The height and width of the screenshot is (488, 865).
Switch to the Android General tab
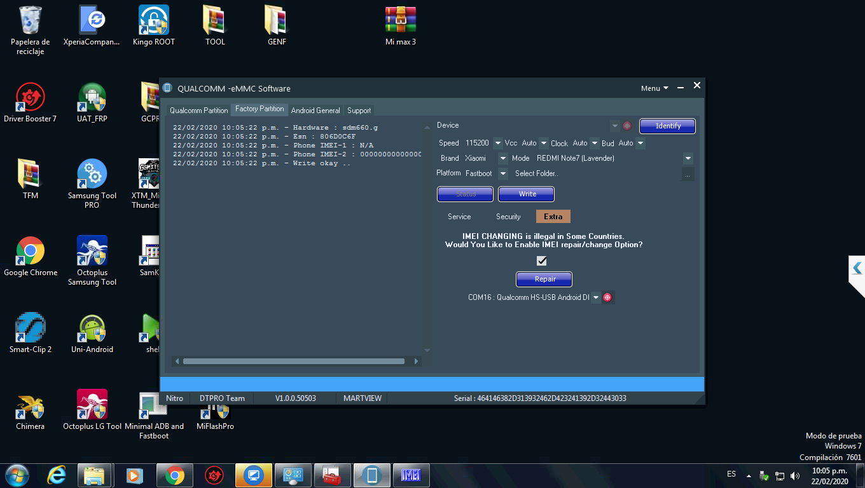point(315,111)
